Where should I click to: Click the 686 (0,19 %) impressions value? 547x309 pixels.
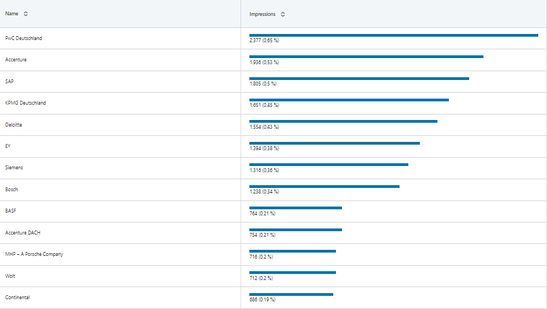click(263, 300)
